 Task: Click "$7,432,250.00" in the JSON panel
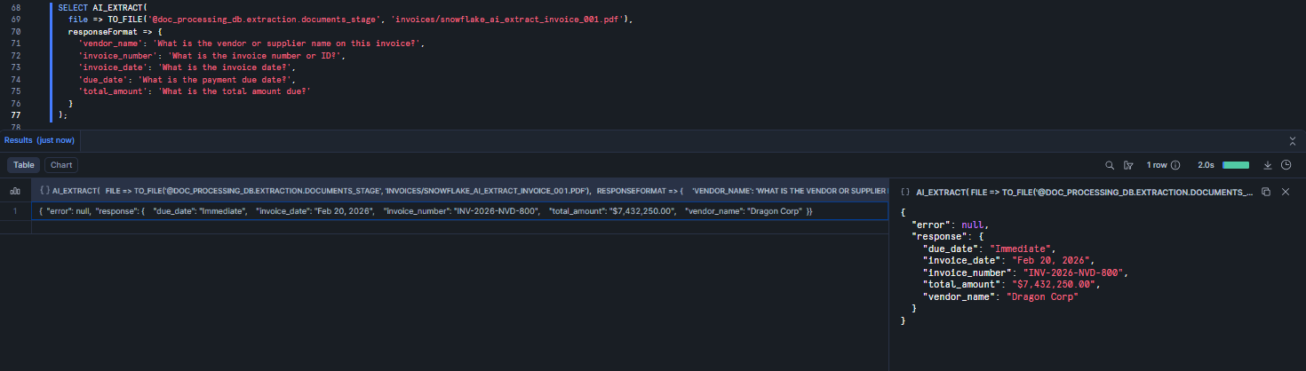point(1052,285)
